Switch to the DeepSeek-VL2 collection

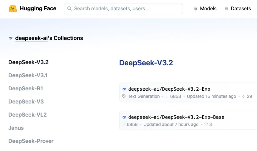27,115
